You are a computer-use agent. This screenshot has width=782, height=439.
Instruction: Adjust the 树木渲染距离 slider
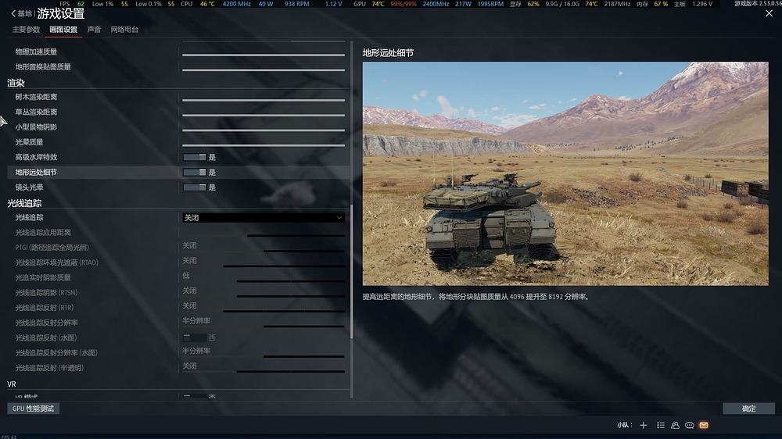[263, 100]
